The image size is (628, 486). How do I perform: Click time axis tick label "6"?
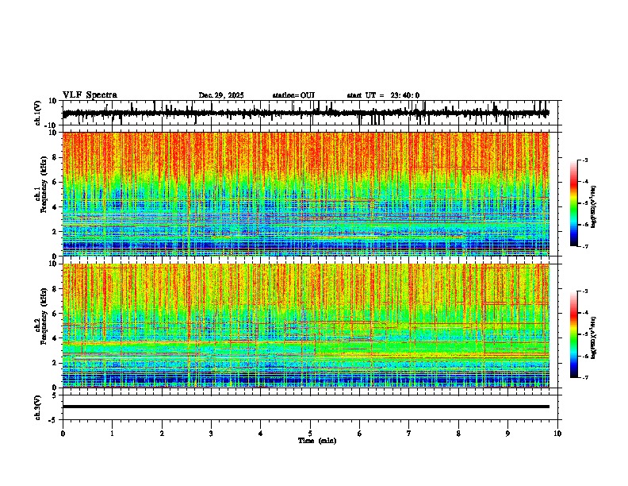pyautogui.click(x=360, y=434)
